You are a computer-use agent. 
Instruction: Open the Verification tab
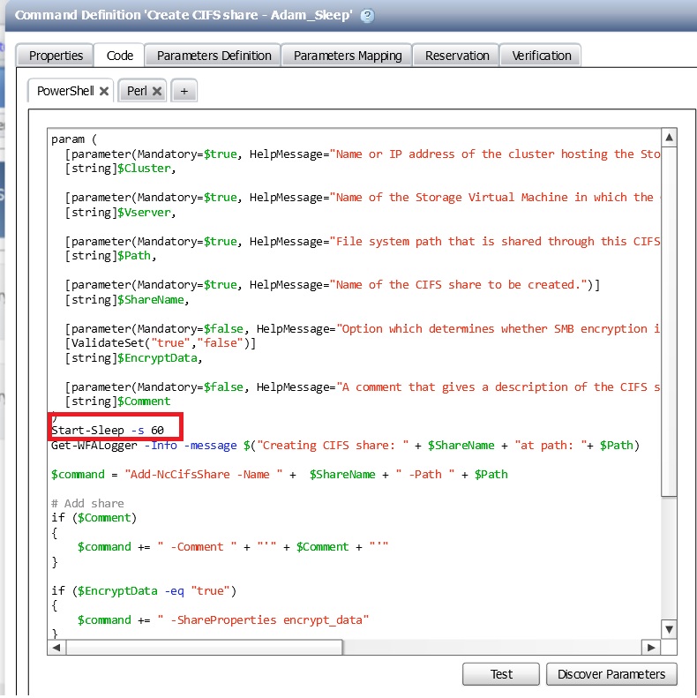click(542, 56)
